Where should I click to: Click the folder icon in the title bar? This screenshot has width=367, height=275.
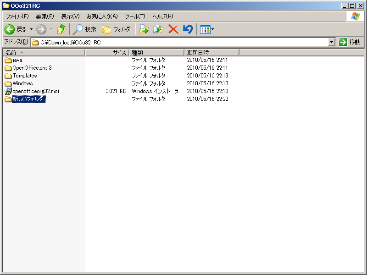pos(6,5)
